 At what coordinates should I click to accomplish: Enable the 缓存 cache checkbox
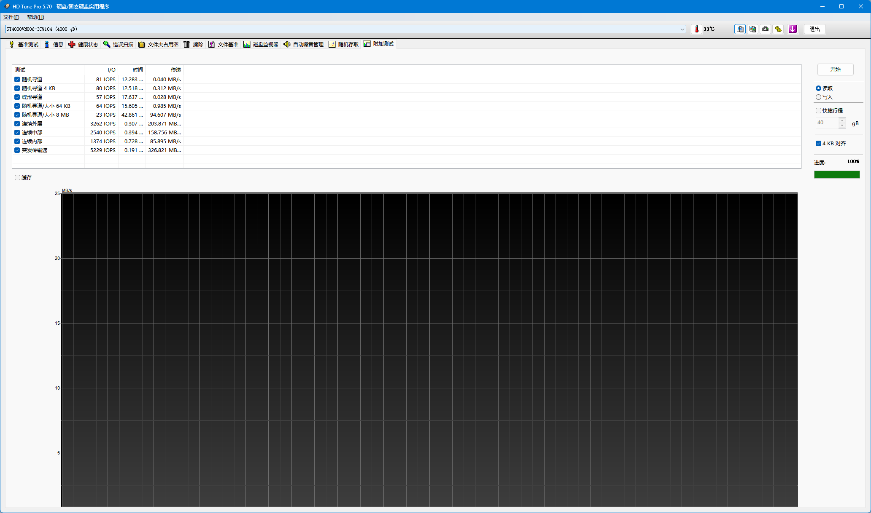(x=18, y=177)
